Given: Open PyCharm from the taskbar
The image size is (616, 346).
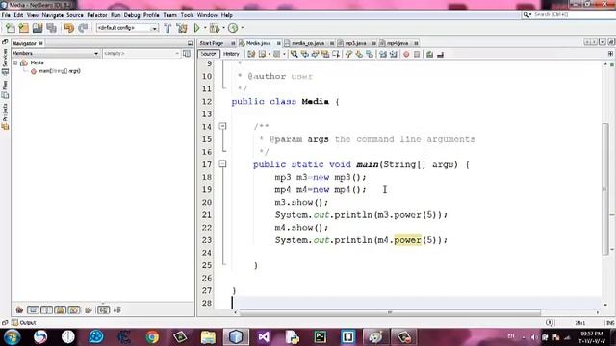Looking at the screenshot, I should point(320,337).
